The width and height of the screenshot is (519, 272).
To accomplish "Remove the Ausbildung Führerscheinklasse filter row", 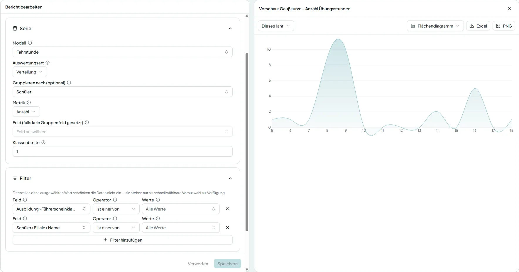I will [x=227, y=209].
